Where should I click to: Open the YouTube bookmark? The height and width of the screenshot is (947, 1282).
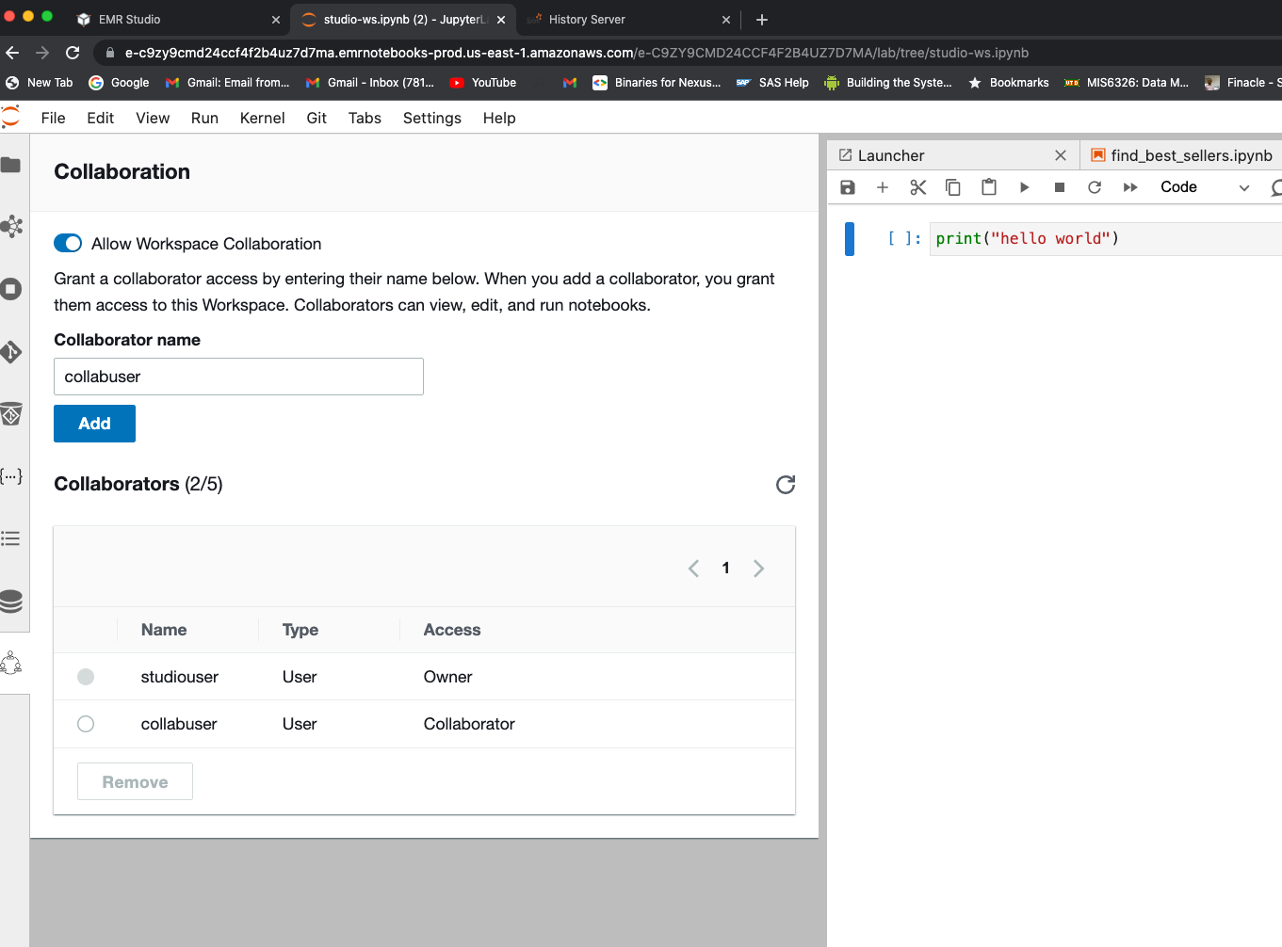(483, 83)
